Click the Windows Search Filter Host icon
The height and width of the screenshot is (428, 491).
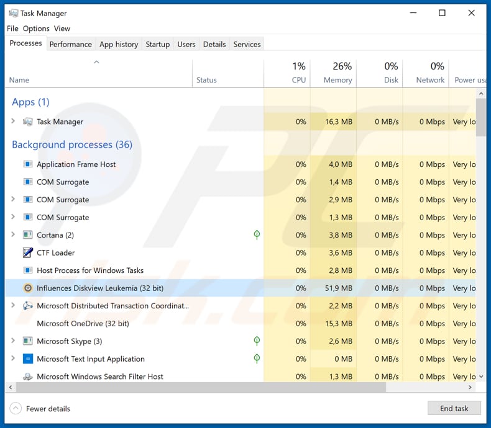click(x=28, y=377)
